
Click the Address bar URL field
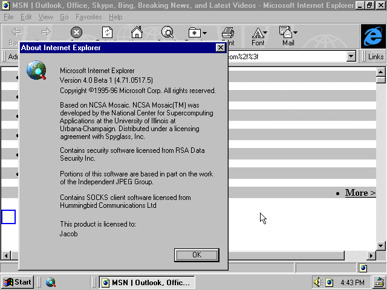(x=287, y=57)
